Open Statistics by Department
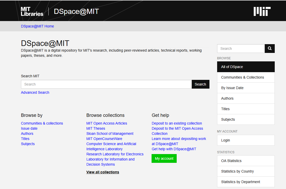Viewport: 286px width, 189px height. click(x=246, y=182)
